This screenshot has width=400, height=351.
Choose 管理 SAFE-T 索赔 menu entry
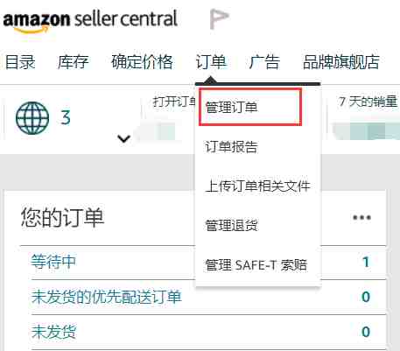pyautogui.click(x=256, y=265)
